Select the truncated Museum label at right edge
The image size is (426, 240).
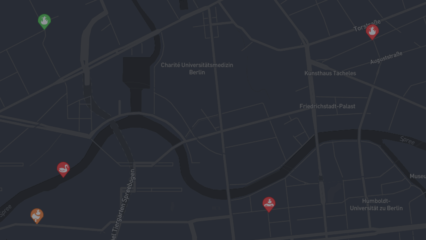pyautogui.click(x=418, y=176)
